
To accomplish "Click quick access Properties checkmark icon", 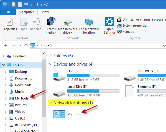I will click(14, 4).
